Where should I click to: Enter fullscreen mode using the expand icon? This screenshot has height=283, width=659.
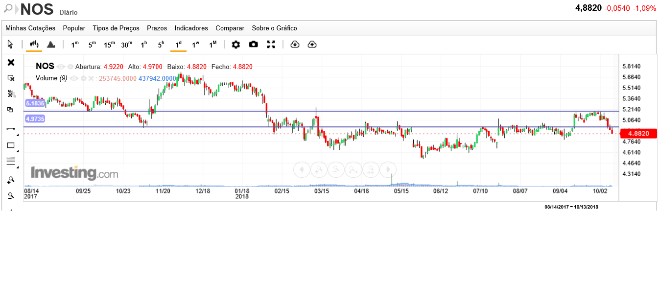(271, 45)
